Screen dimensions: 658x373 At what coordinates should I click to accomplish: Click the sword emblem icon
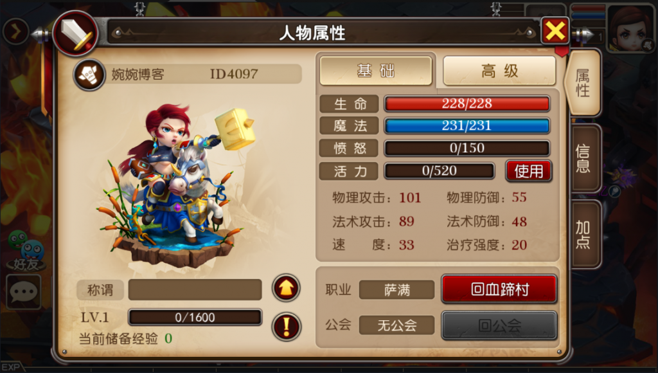pos(76,33)
